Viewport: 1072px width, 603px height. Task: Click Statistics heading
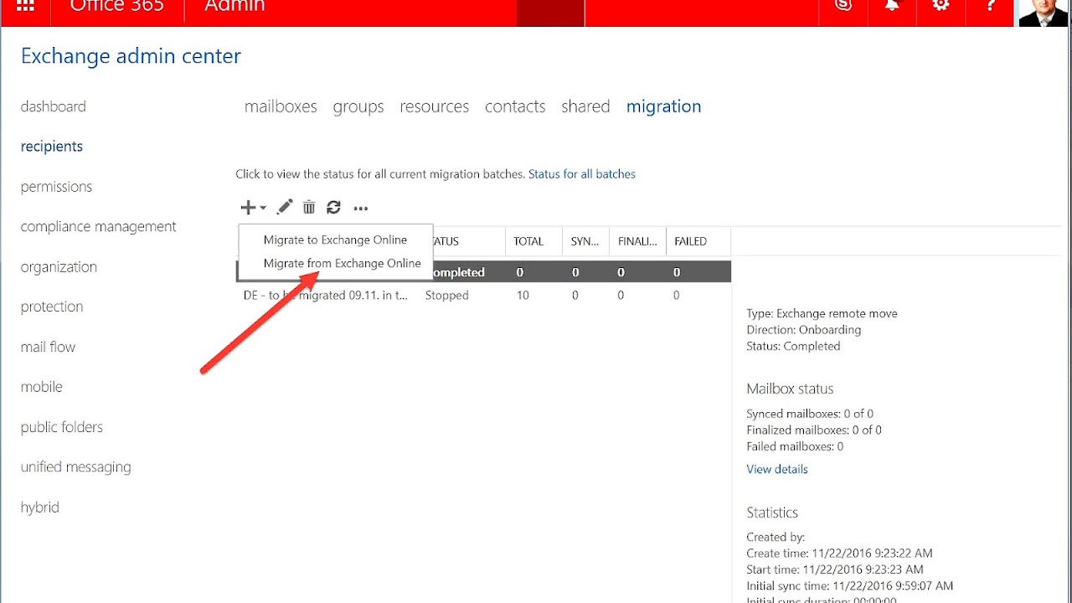[772, 513]
